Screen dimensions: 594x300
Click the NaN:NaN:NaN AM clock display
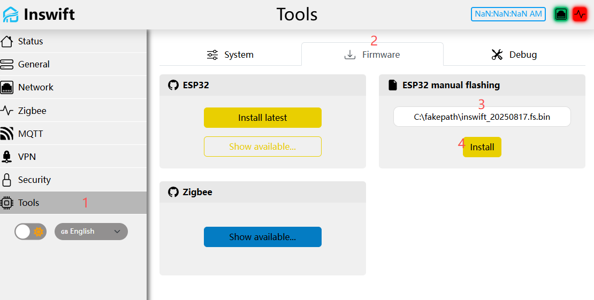click(508, 14)
